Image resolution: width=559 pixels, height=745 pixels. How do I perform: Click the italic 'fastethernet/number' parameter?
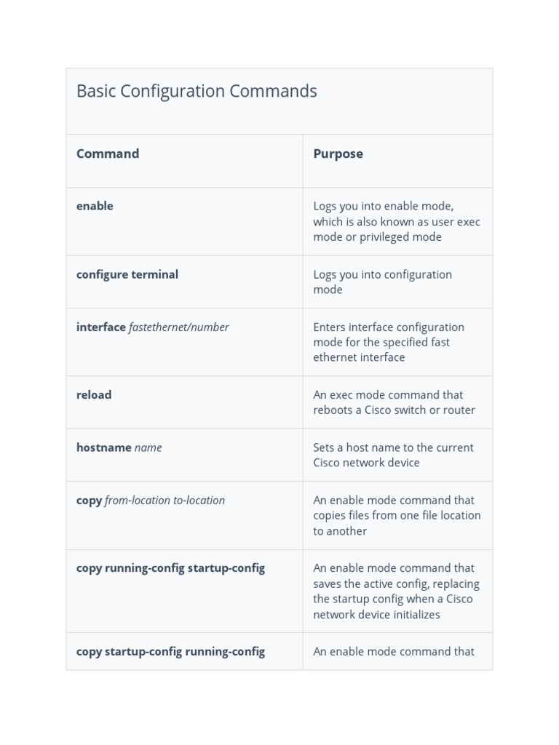click(179, 327)
